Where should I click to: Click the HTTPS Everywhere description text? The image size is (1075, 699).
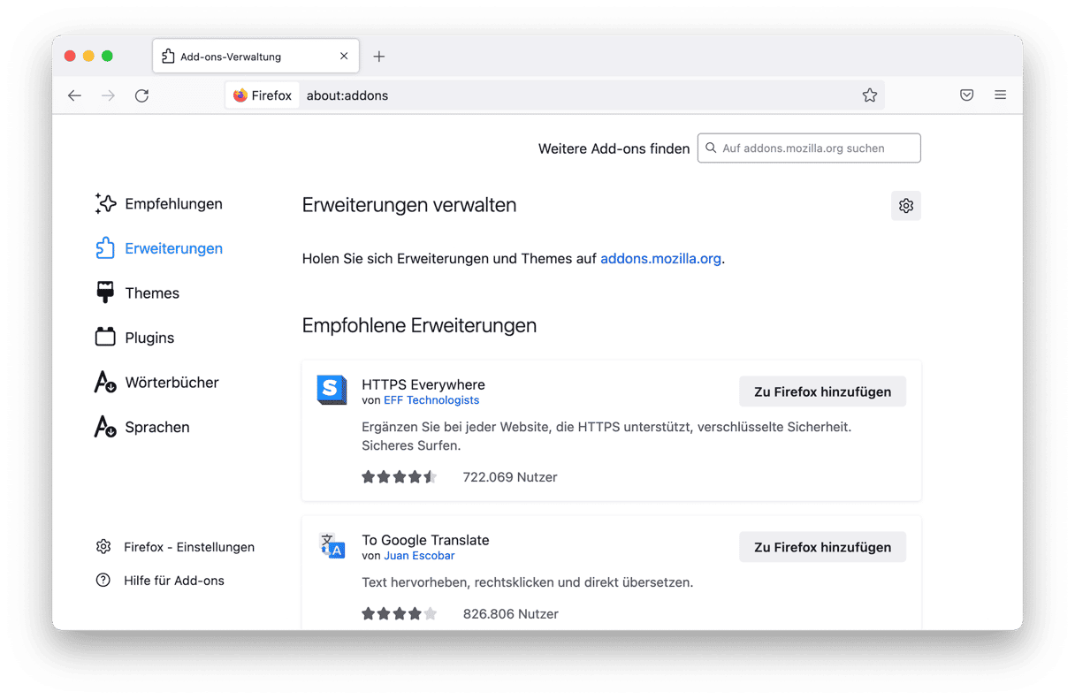tap(606, 437)
